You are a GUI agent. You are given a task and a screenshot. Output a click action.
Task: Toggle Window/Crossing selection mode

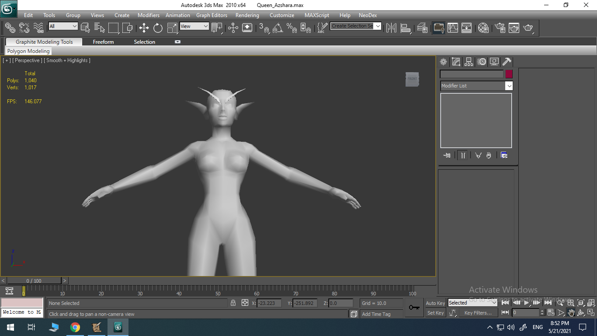click(127, 28)
